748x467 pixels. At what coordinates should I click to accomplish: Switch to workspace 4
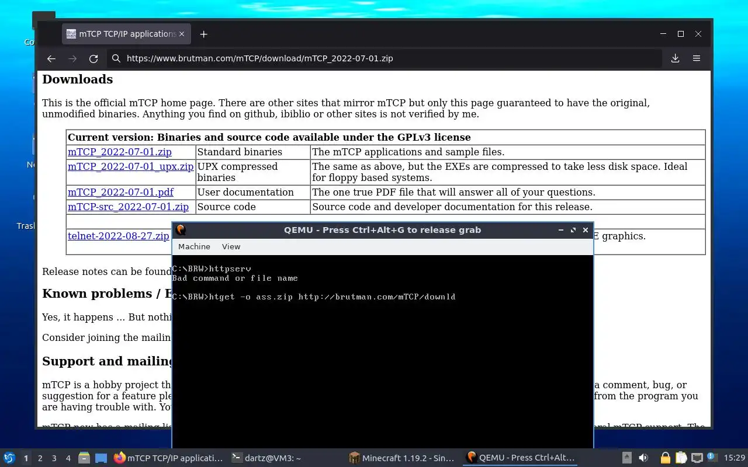68,458
